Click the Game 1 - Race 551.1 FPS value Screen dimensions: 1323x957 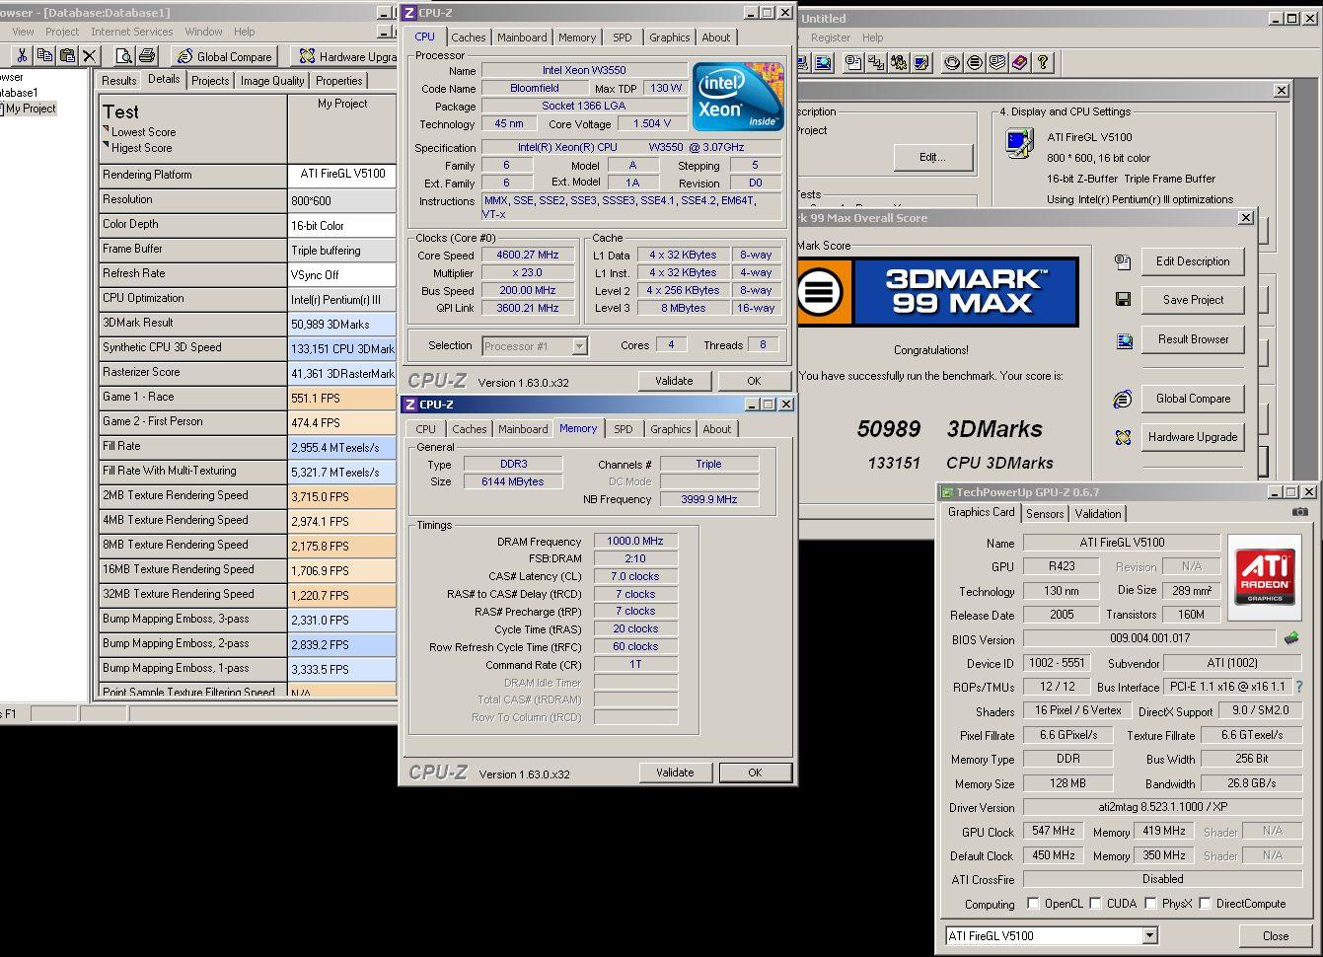341,398
